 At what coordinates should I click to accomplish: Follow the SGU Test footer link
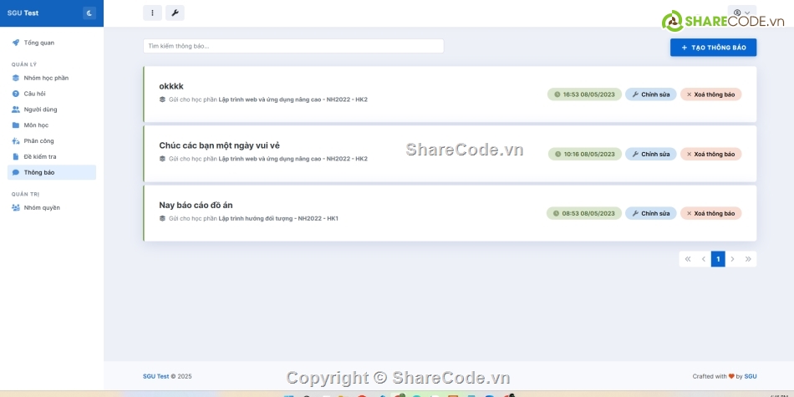155,376
